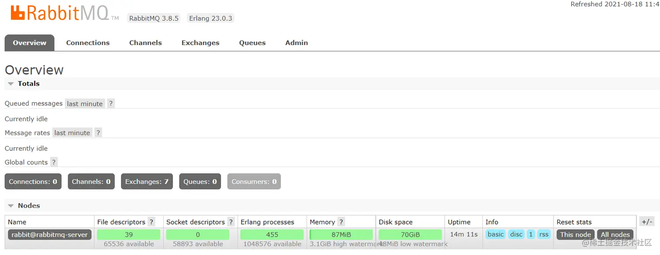Click the 58893 available text
The image size is (660, 255).
(x=198, y=244)
